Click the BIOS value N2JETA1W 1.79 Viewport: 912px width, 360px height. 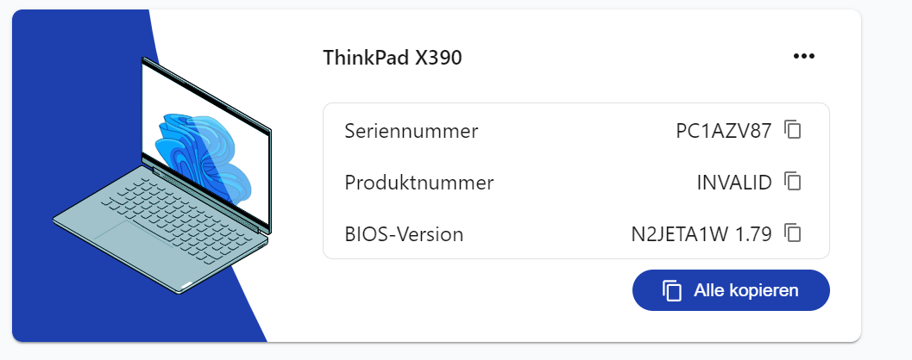click(701, 233)
